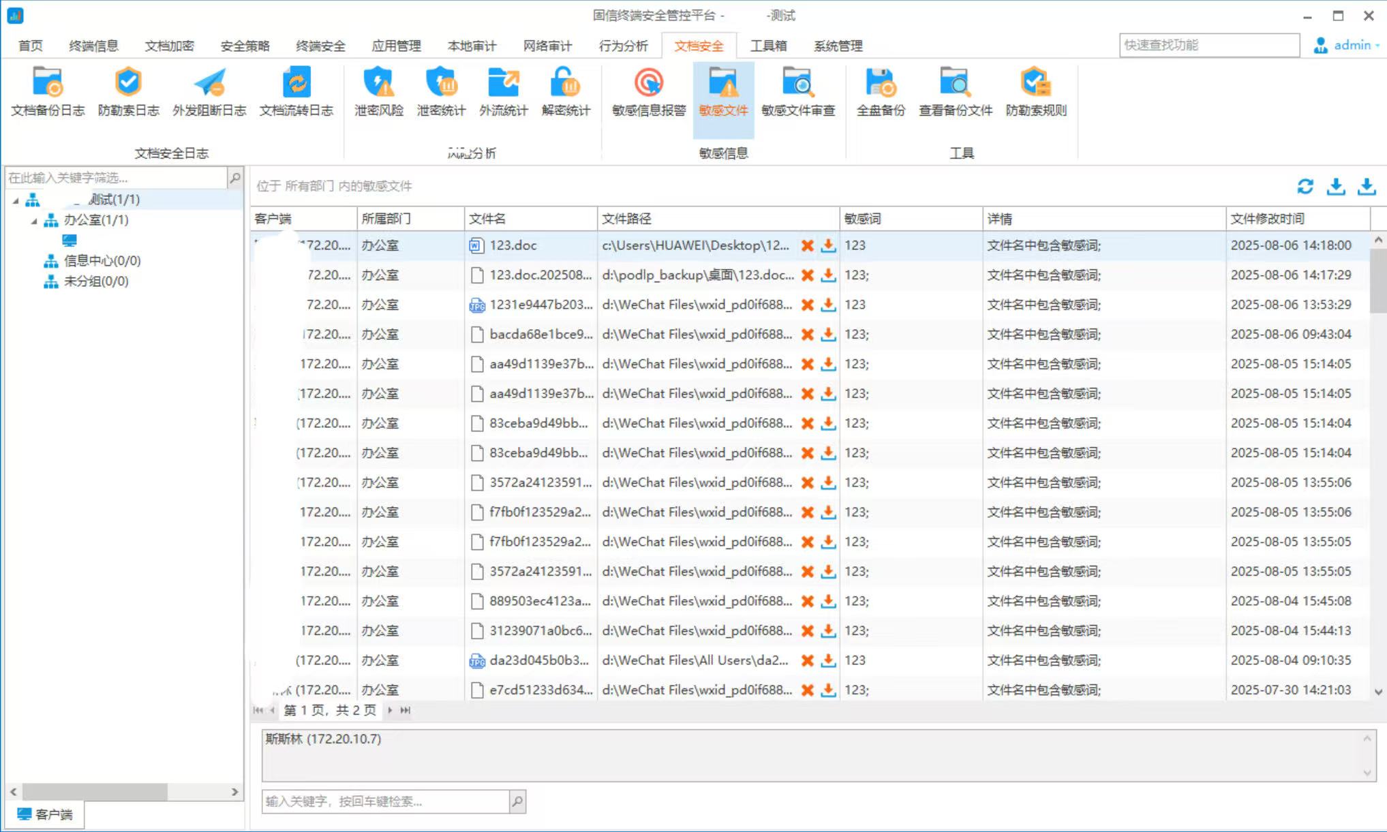Select 信息中心 department in tree
This screenshot has width=1387, height=832.
tap(102, 261)
